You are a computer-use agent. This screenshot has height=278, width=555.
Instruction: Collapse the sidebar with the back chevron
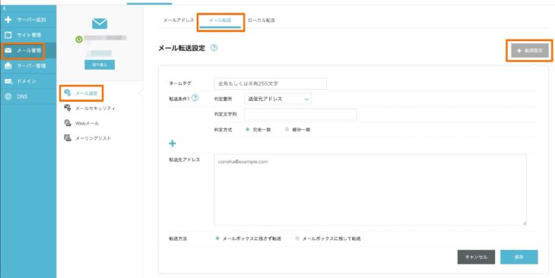(x=5, y=8)
